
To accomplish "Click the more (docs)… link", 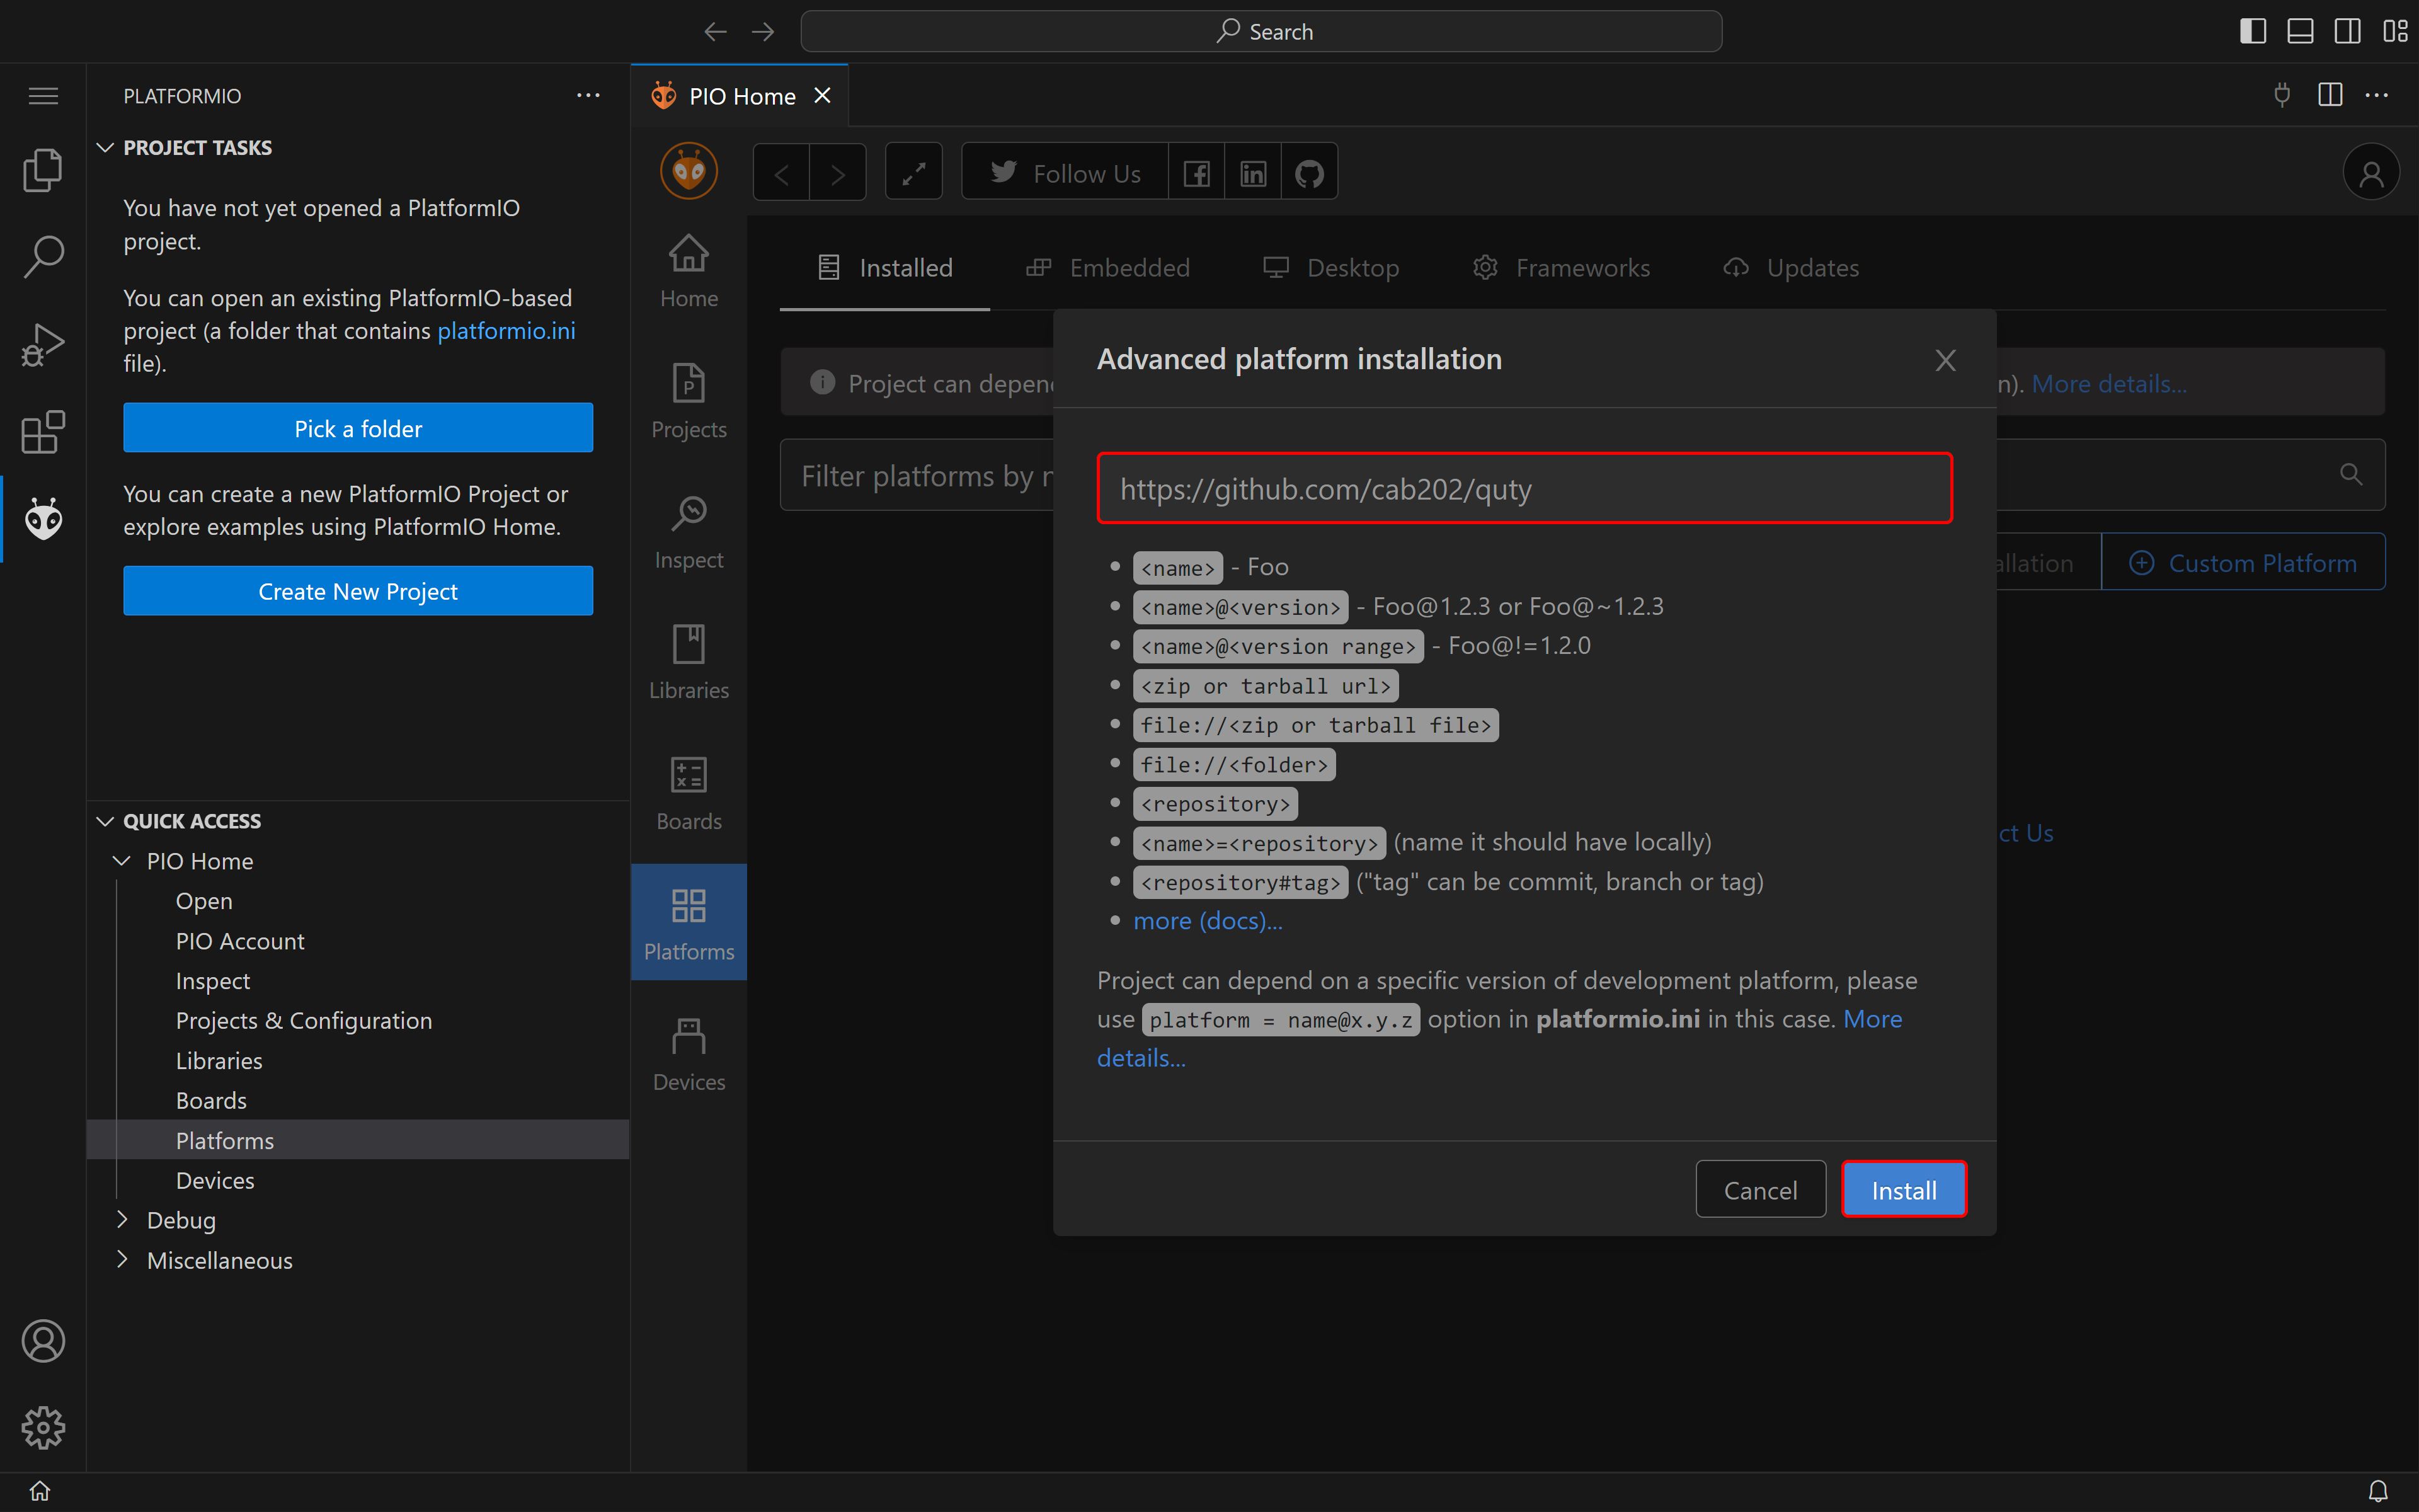I will pyautogui.click(x=1207, y=920).
